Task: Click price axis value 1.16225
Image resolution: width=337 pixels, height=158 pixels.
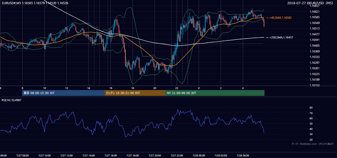Action: point(314,74)
